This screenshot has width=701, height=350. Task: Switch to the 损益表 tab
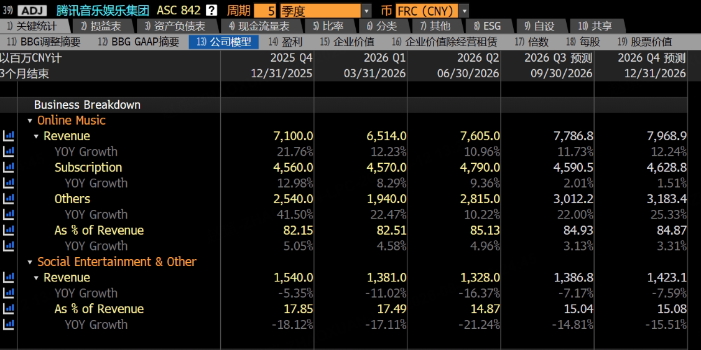(101, 26)
